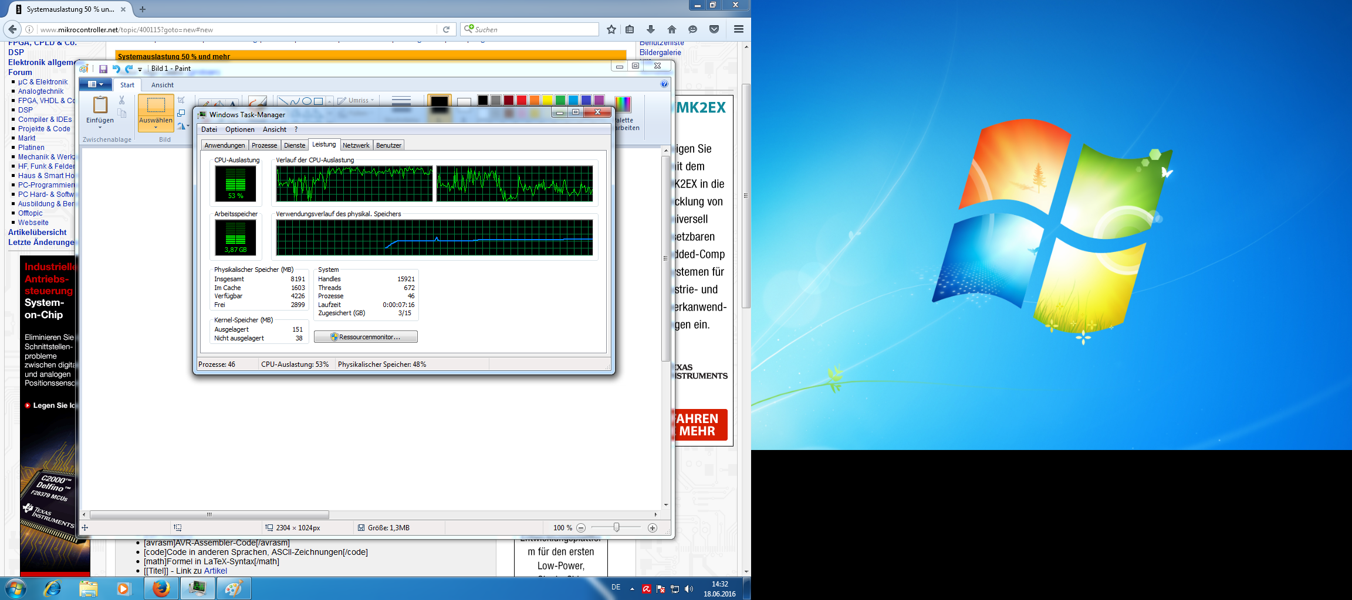Viewport: 1352px width, 600px height.
Task: Click the scissors cut icon in Paint
Action: (x=122, y=100)
